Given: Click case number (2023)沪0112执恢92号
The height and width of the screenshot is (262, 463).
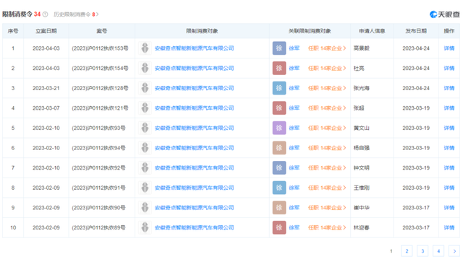Looking at the screenshot, I should point(98,167).
